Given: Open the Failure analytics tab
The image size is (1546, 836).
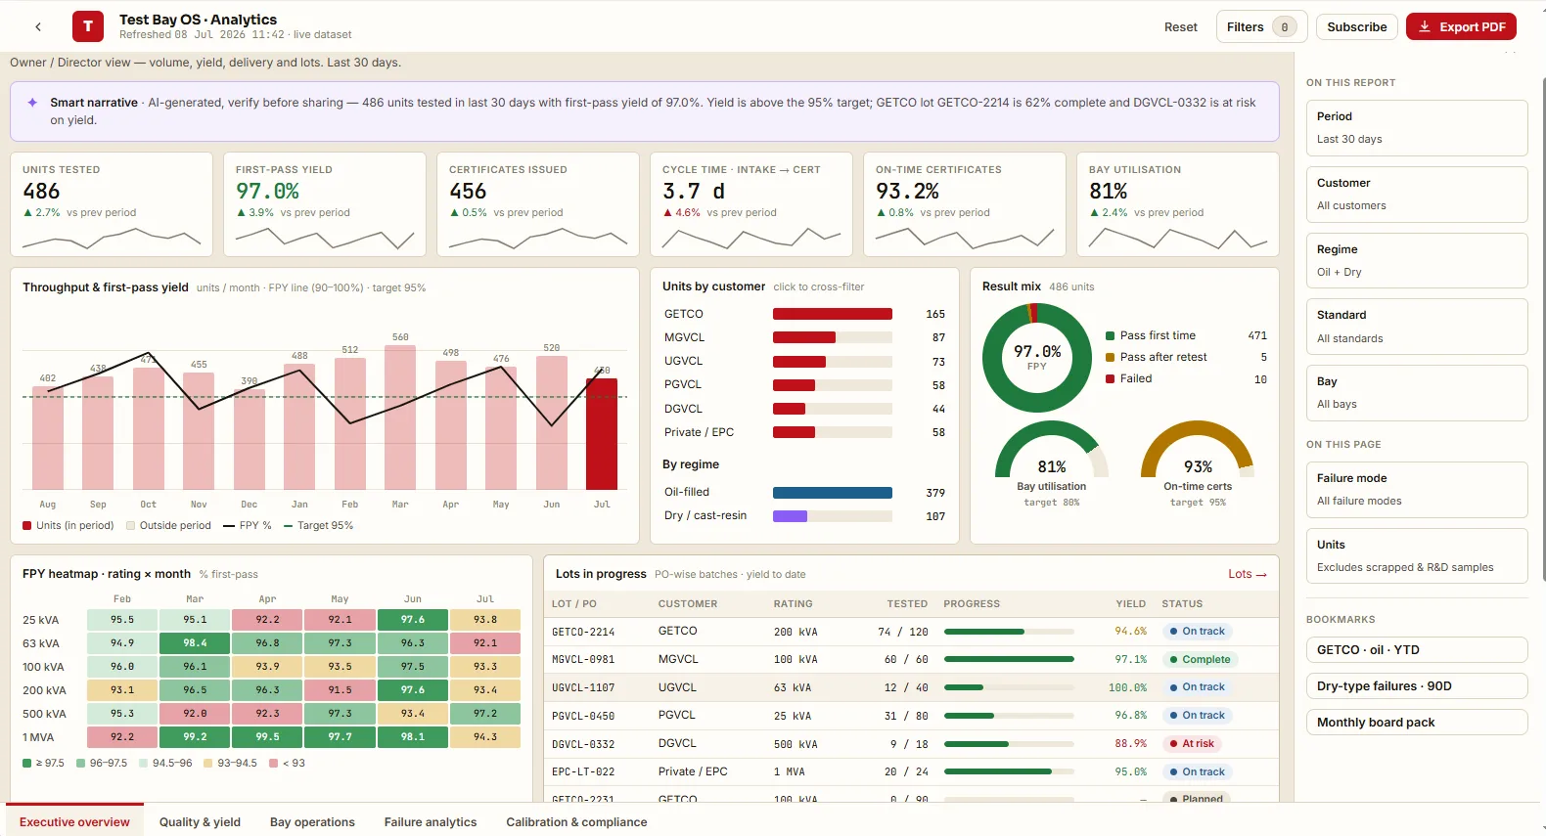Looking at the screenshot, I should (x=431, y=822).
